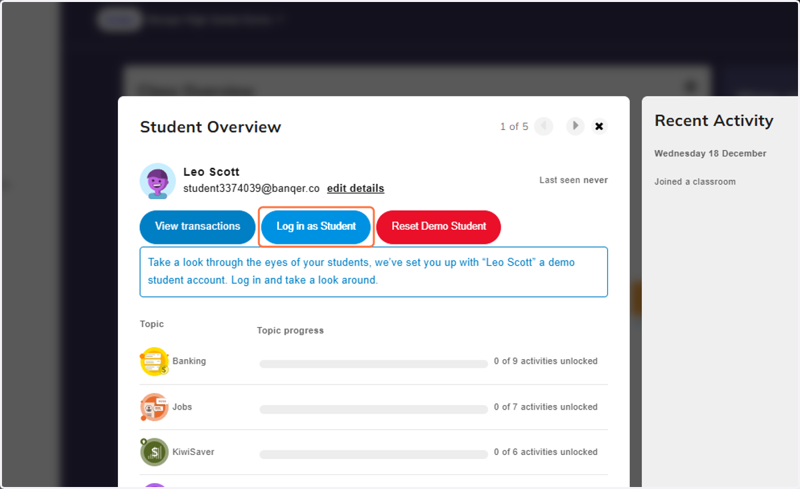Click '0 of 6 activities unlocked' text
800x489 pixels.
pos(545,452)
